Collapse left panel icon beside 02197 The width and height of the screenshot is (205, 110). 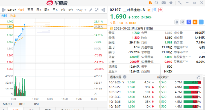coord(4,10)
